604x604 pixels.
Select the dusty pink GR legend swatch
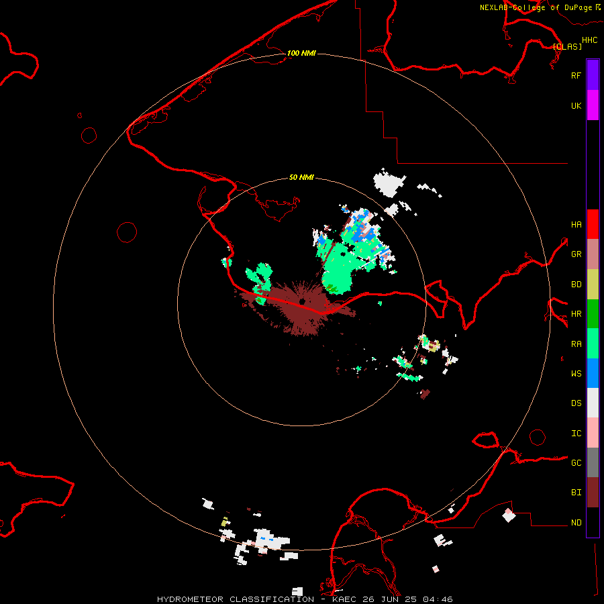(593, 254)
